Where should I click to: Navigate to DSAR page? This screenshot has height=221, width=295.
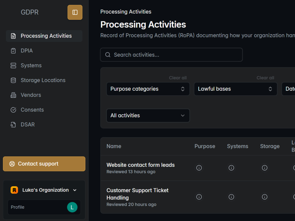(x=44, y=125)
